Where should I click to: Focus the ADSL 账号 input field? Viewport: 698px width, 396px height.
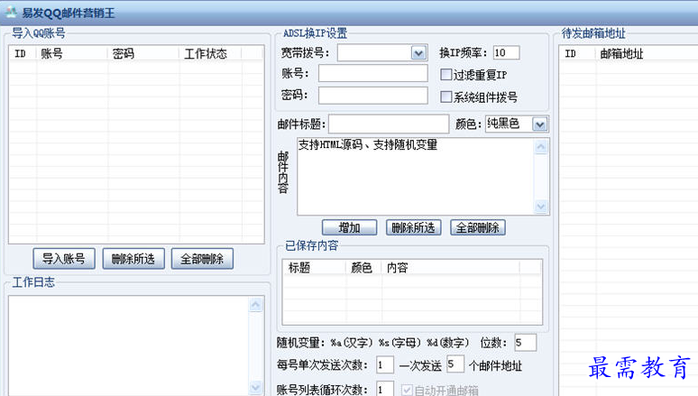click(x=373, y=73)
